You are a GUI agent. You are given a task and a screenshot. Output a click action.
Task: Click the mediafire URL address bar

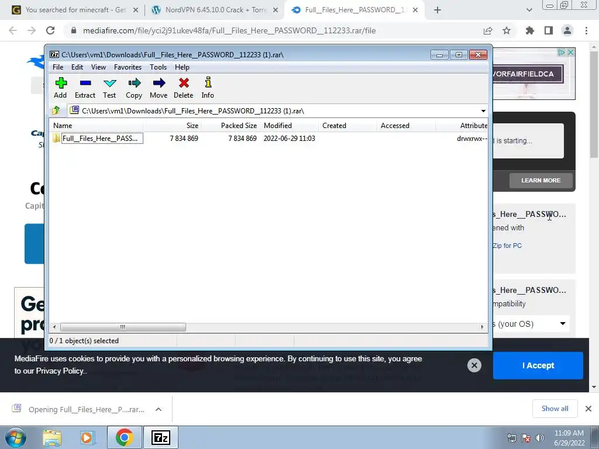229,30
